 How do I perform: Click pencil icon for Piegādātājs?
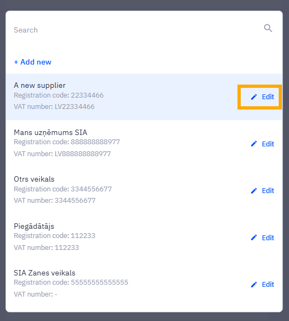point(254,237)
